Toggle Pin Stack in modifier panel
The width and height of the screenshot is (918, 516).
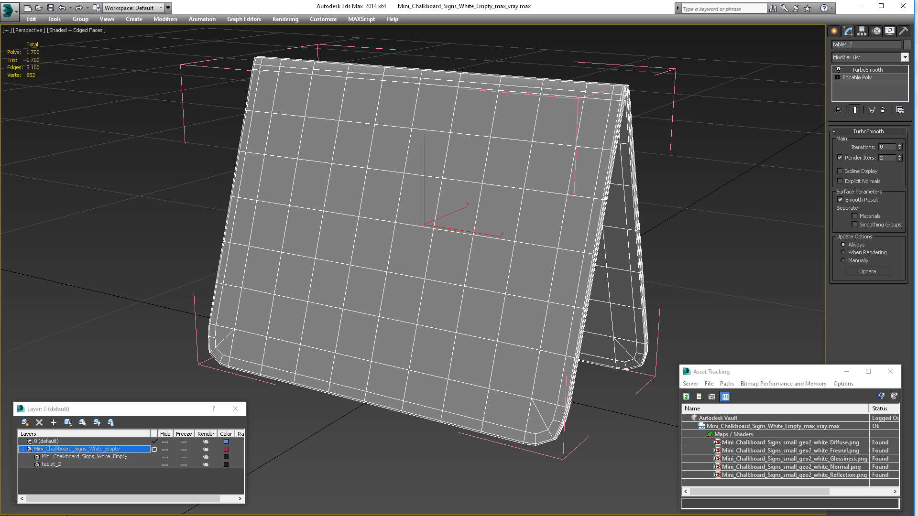click(838, 110)
